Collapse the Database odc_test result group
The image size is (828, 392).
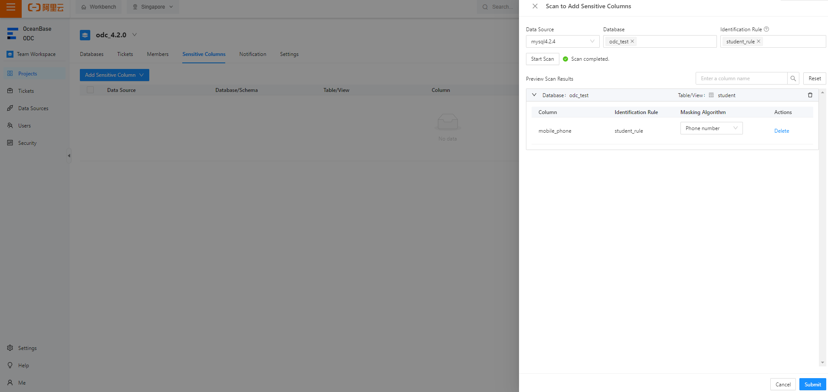coord(534,95)
